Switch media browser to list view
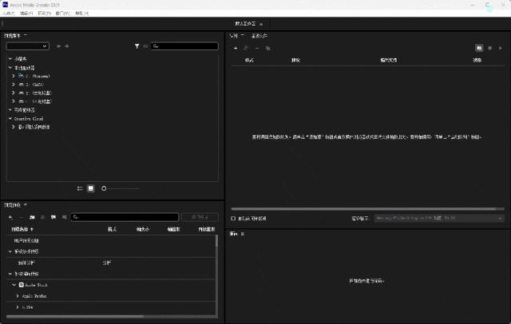This screenshot has width=511, height=324. (80, 188)
